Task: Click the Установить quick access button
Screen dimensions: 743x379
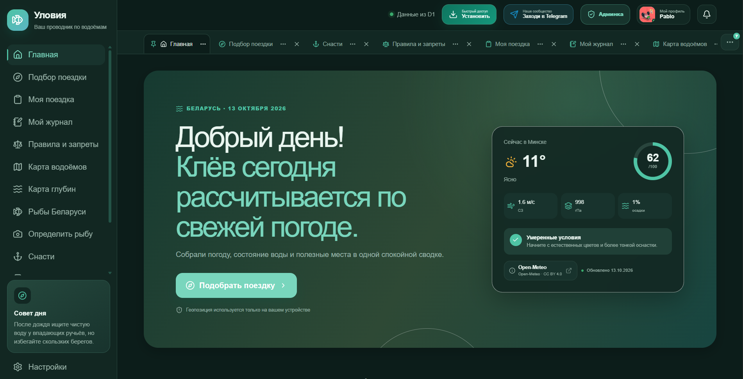Action: tap(469, 14)
